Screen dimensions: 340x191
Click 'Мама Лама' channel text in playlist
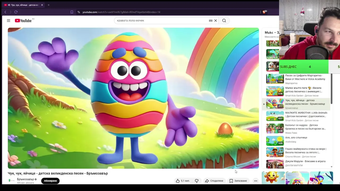[291, 133]
